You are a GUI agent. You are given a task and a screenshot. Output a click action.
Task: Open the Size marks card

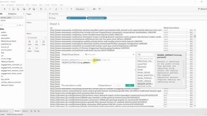click(x=37, y=43)
